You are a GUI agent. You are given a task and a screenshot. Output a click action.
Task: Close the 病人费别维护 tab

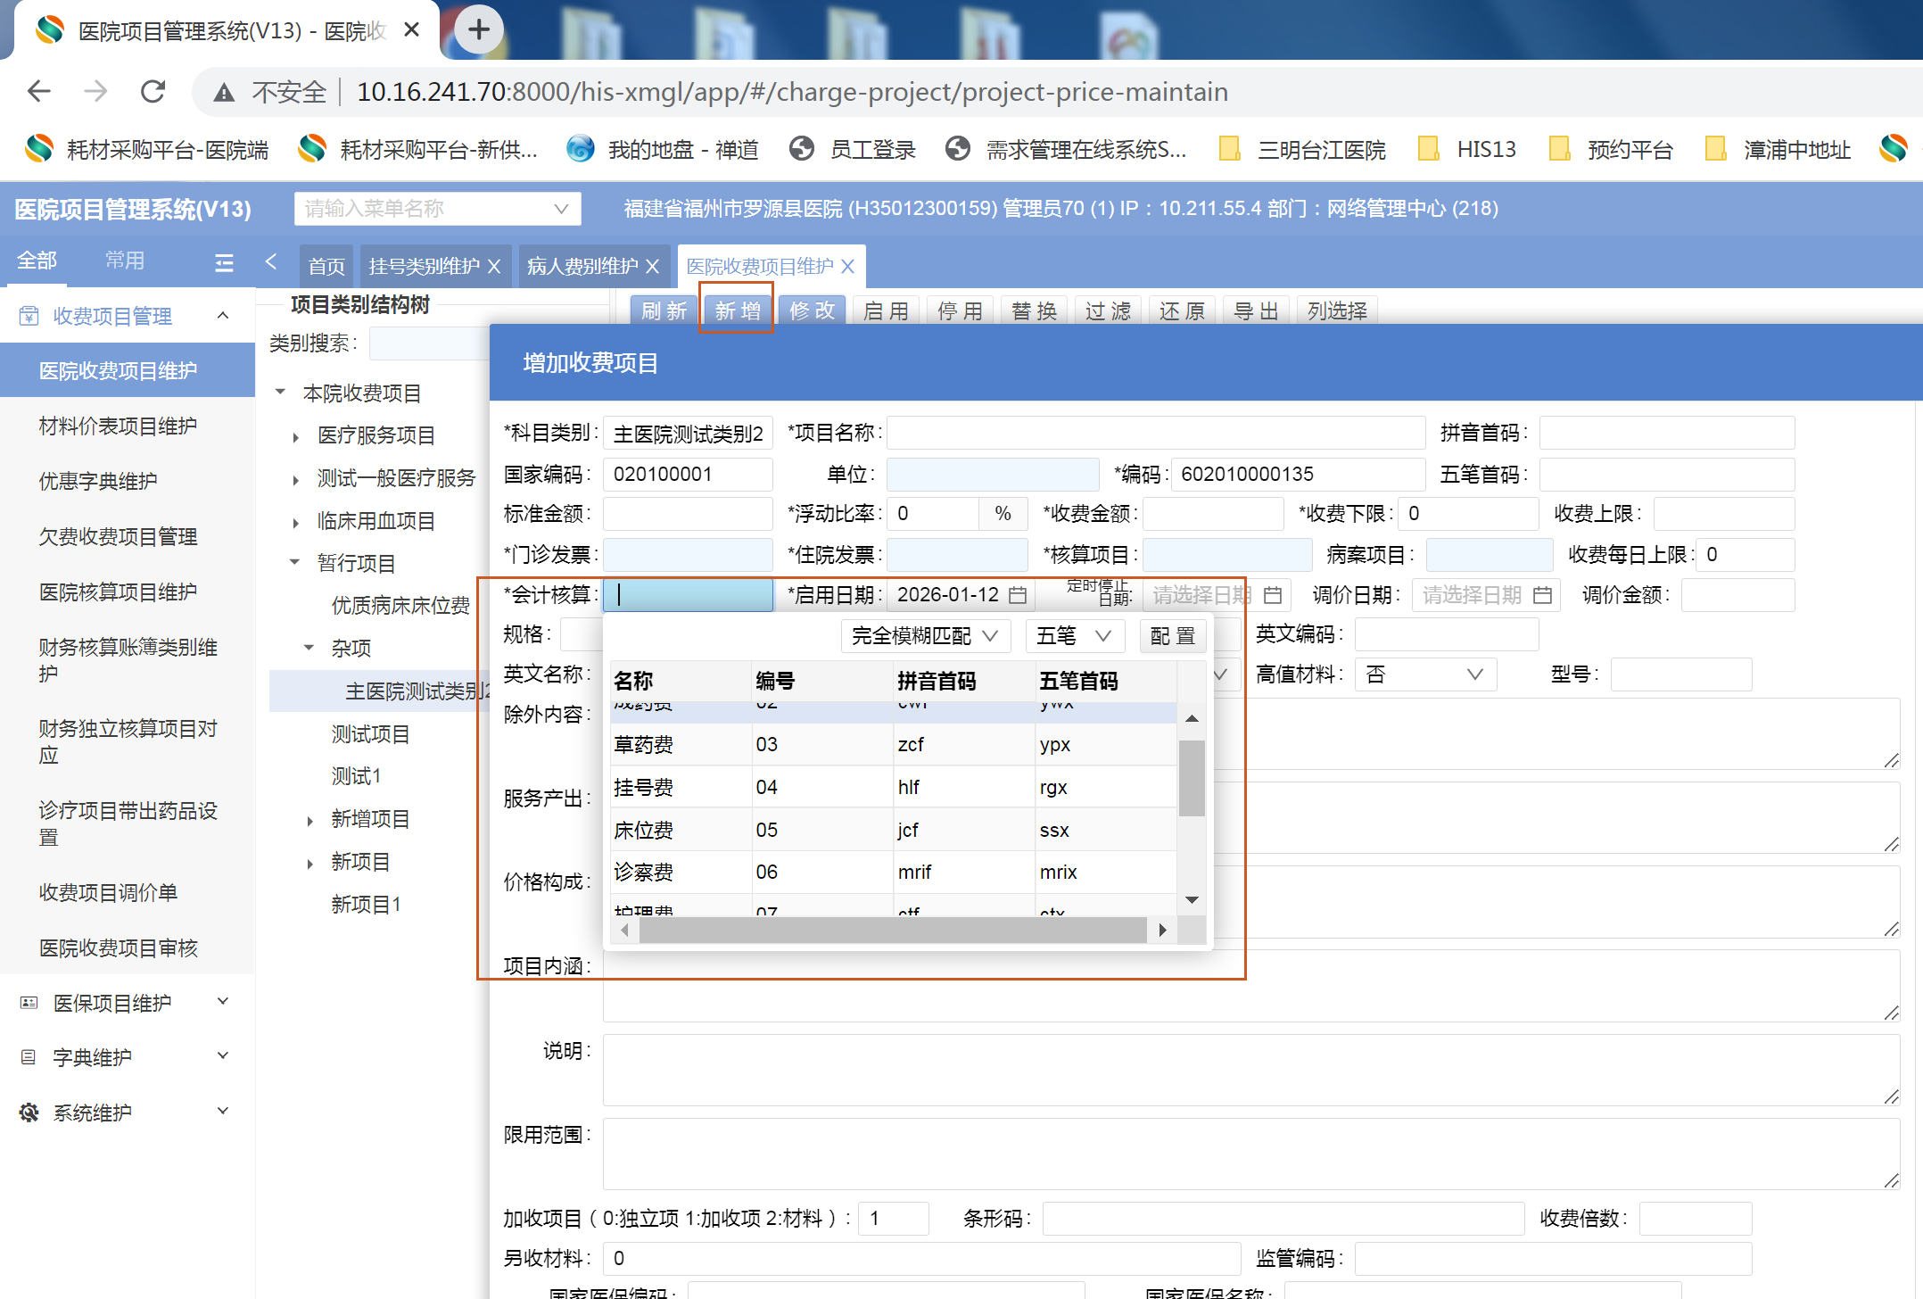click(653, 267)
